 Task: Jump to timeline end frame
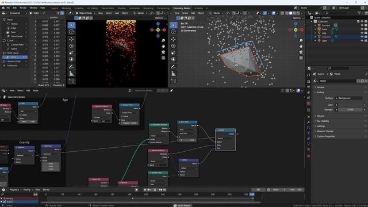coord(164,190)
